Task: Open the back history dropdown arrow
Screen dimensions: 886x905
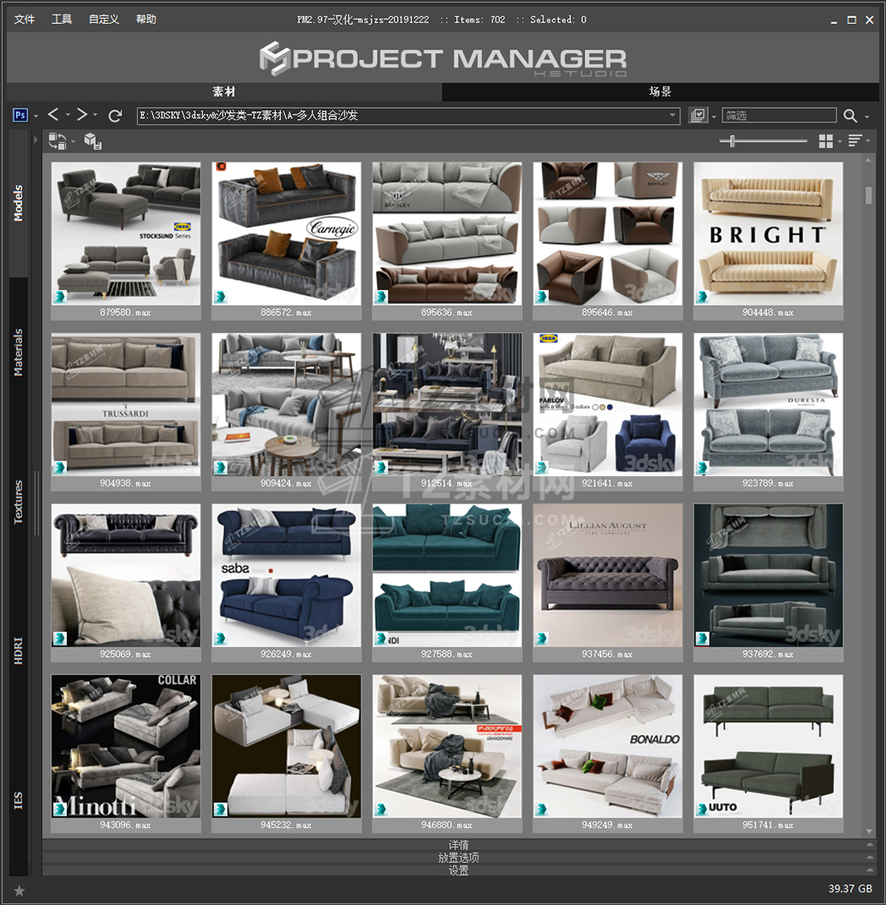Action: pyautogui.click(x=68, y=115)
